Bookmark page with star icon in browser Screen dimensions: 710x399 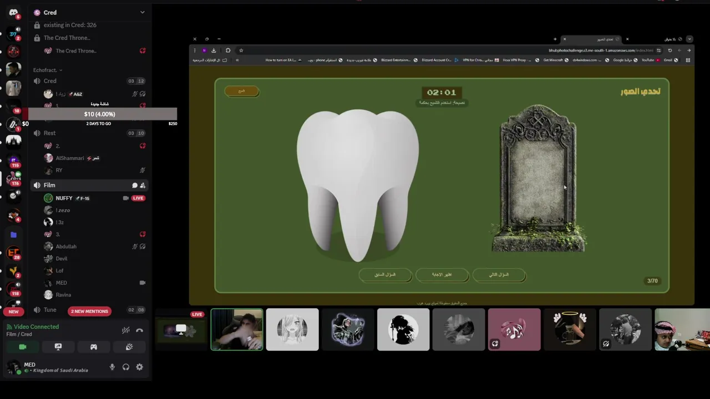tap(241, 50)
